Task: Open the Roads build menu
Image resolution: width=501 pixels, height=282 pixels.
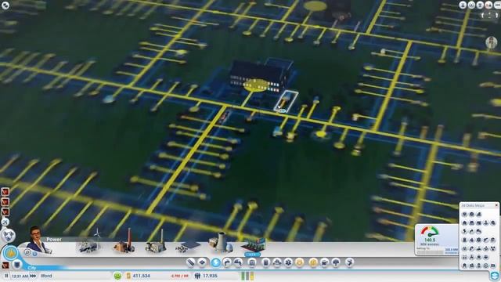Action: click(x=190, y=263)
